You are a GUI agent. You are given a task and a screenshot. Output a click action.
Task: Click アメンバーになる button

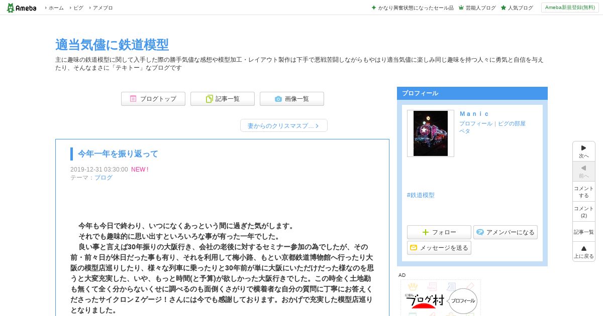[506, 232]
